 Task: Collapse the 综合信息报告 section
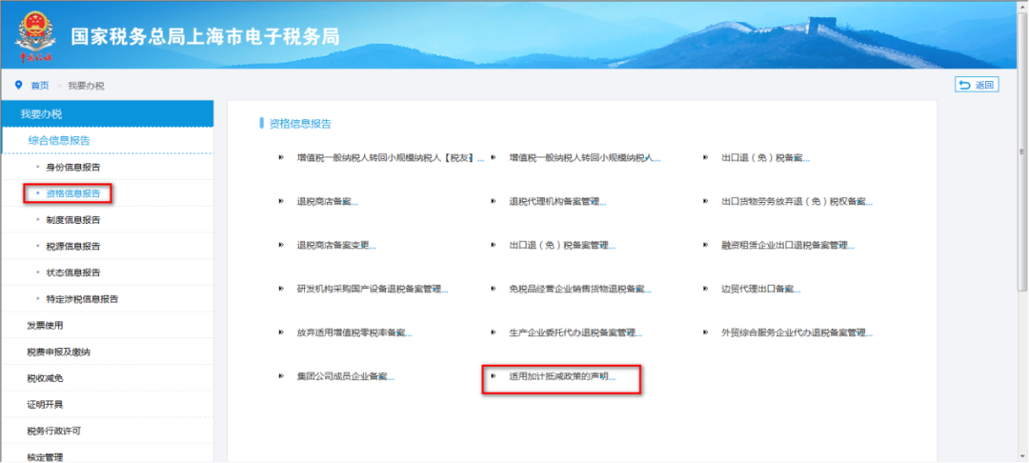(x=59, y=140)
